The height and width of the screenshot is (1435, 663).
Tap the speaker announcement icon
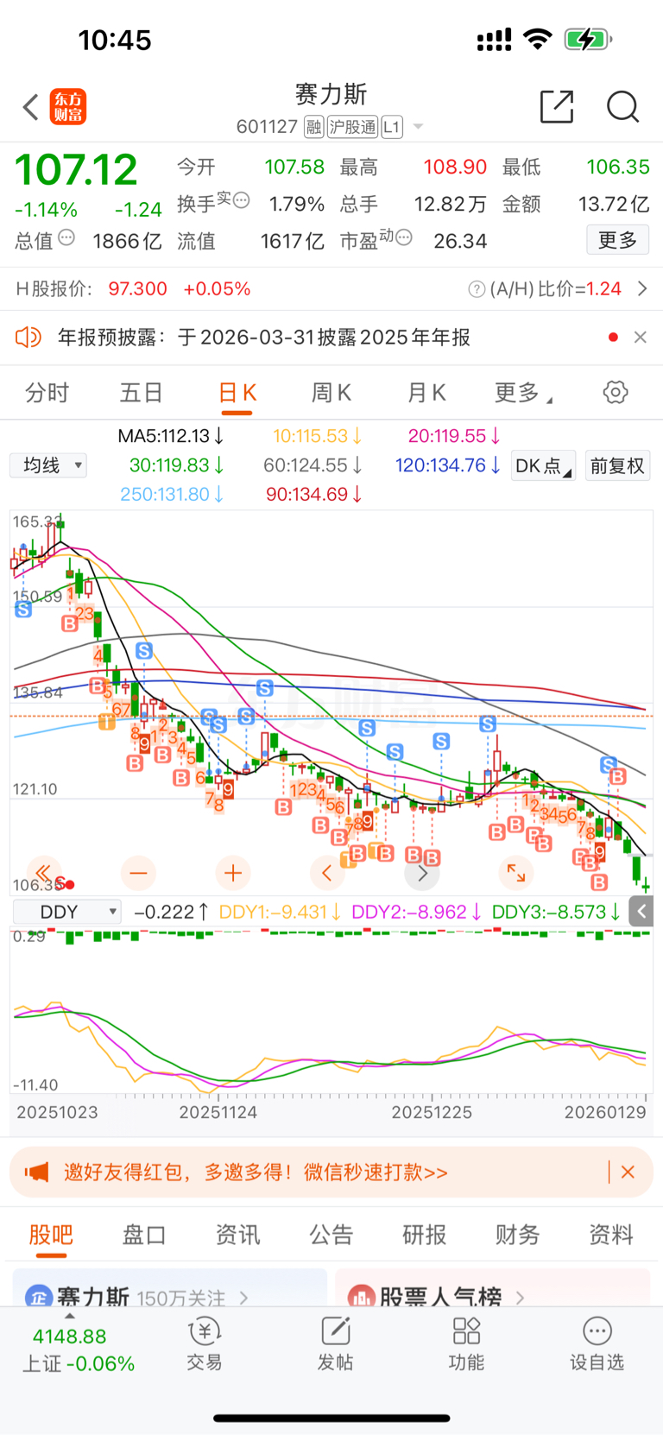pyautogui.click(x=28, y=337)
